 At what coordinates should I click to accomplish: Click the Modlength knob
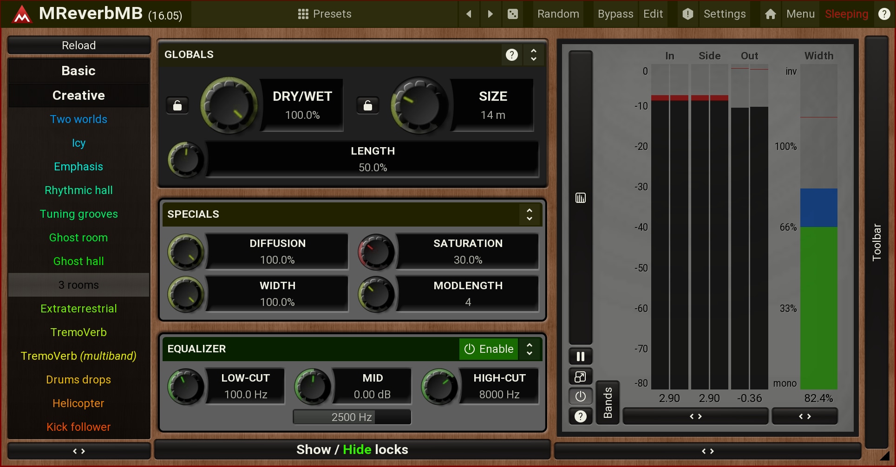(376, 294)
